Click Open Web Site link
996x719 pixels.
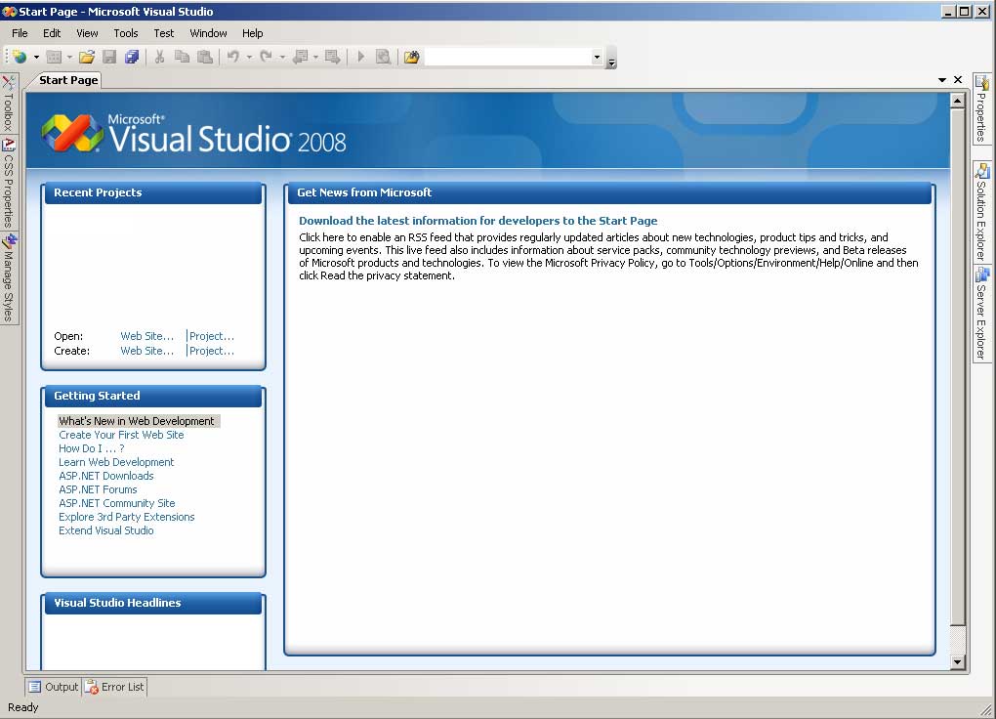[146, 336]
